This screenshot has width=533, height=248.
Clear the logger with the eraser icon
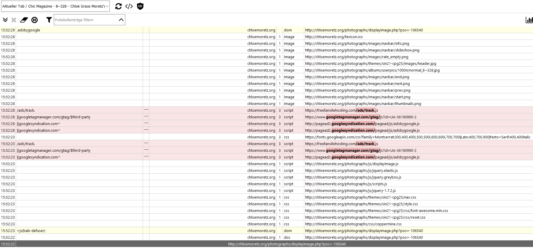24,20
